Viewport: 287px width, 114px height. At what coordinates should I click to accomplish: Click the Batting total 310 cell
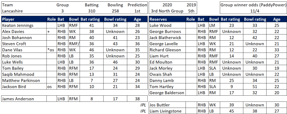pos(91,11)
